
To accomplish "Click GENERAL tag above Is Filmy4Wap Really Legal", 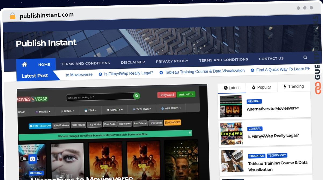I will (255, 129).
